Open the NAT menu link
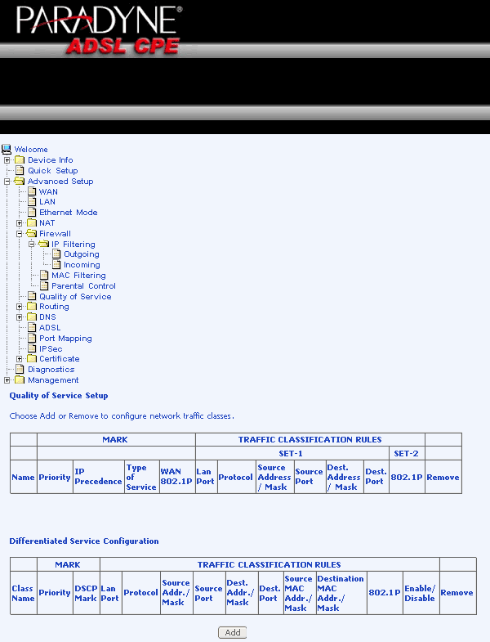490x642 pixels. (47, 223)
